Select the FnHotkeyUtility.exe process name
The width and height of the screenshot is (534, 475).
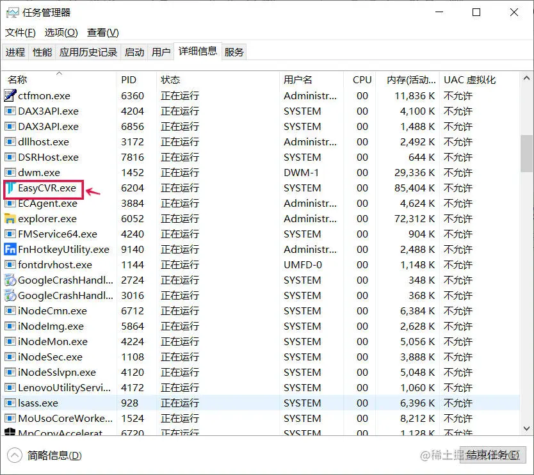63,249
